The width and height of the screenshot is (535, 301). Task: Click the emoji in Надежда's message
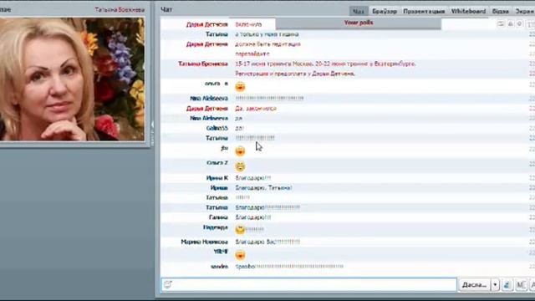[x=240, y=229]
